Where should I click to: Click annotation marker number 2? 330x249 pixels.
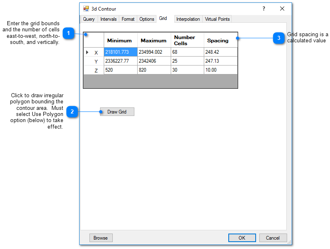[72, 111]
